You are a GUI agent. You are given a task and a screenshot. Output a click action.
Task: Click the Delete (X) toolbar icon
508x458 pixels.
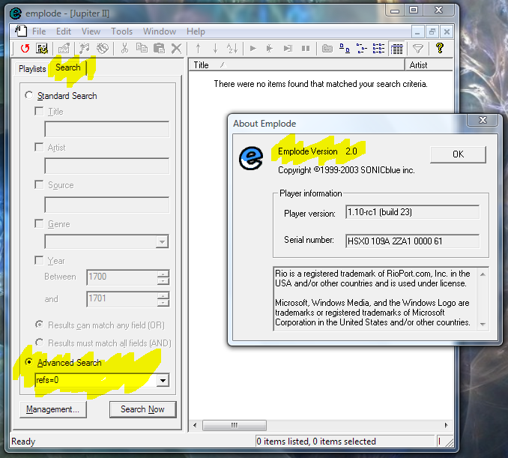click(176, 49)
